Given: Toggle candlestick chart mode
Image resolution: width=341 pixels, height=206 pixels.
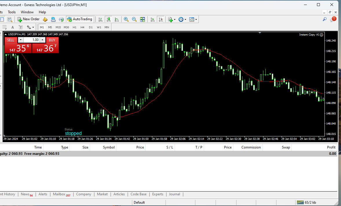Looking at the screenshot, I should [109, 19].
